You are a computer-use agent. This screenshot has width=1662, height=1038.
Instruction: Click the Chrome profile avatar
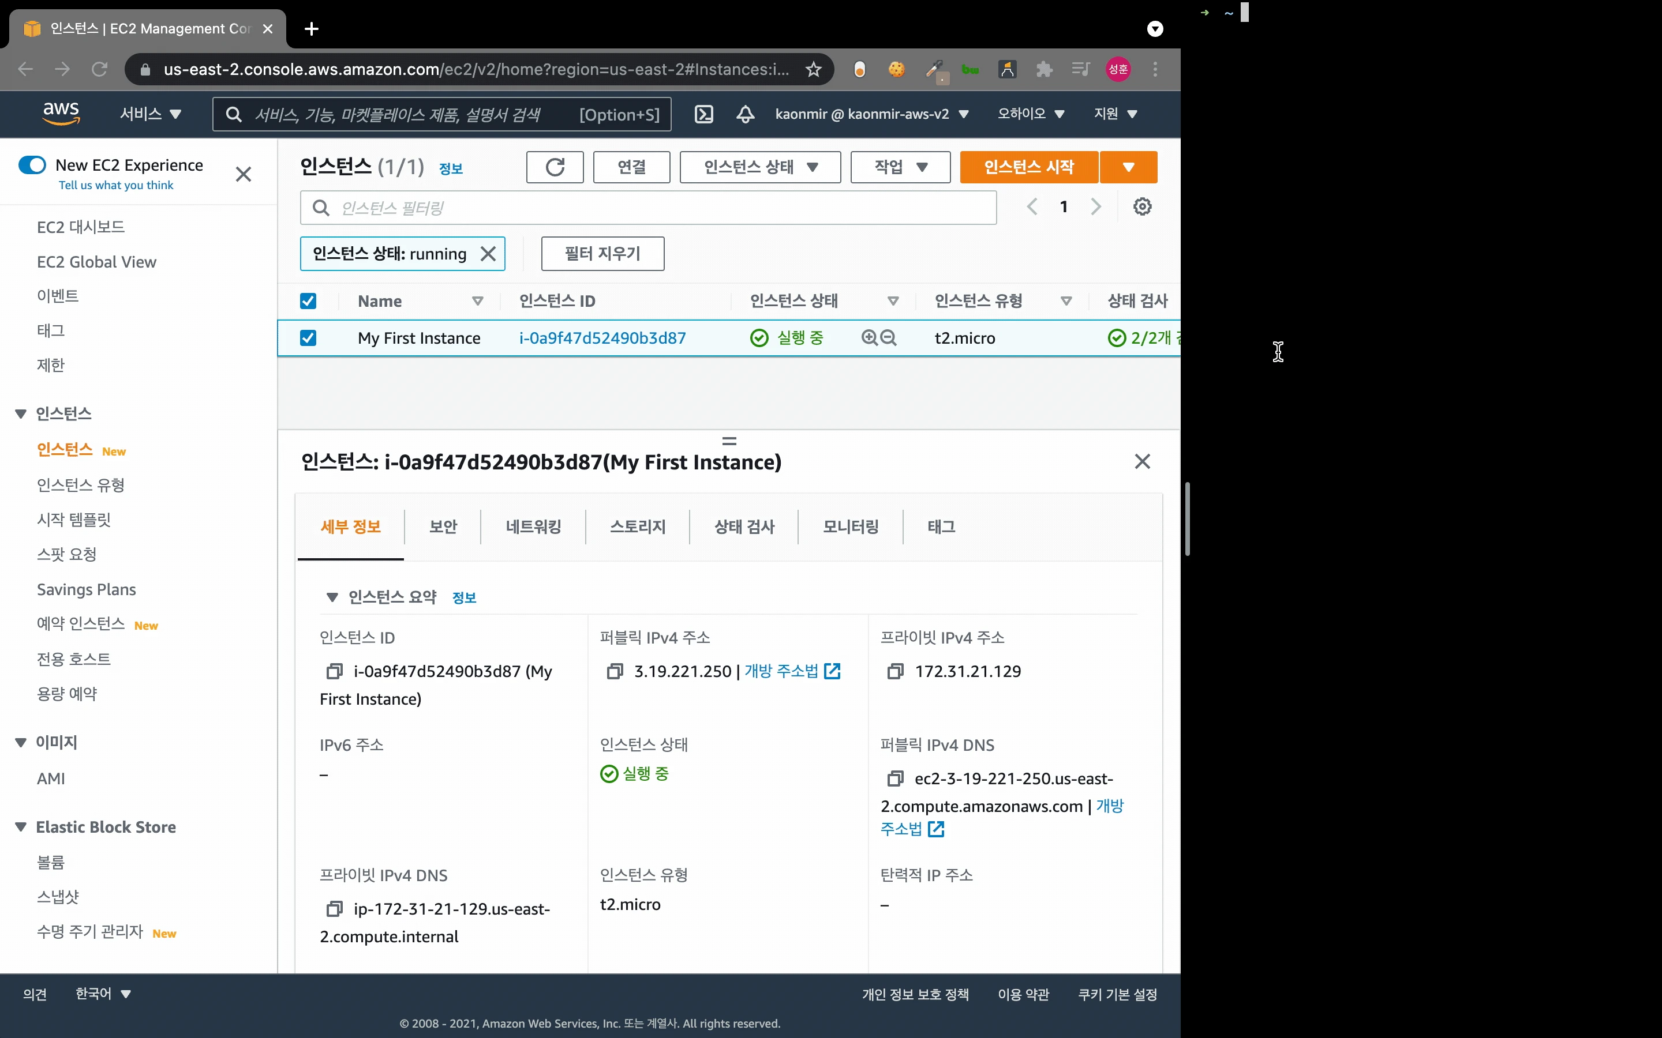click(1118, 69)
